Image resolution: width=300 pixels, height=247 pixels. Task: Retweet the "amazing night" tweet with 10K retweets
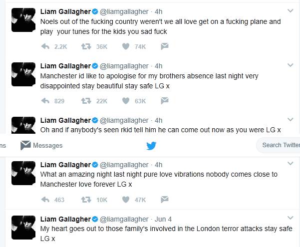(85, 200)
